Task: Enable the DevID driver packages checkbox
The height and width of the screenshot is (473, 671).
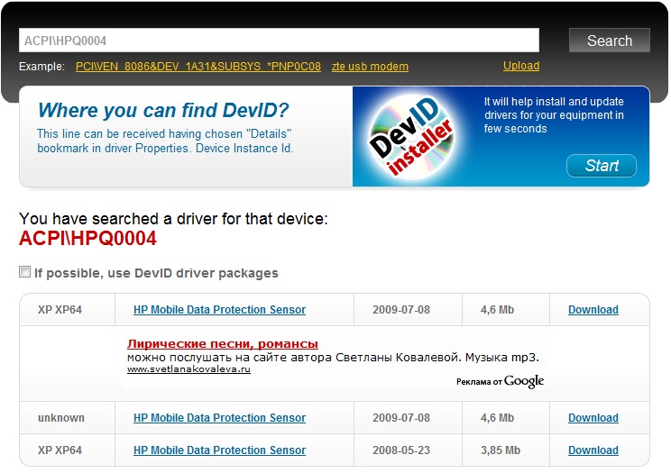Action: (x=25, y=271)
